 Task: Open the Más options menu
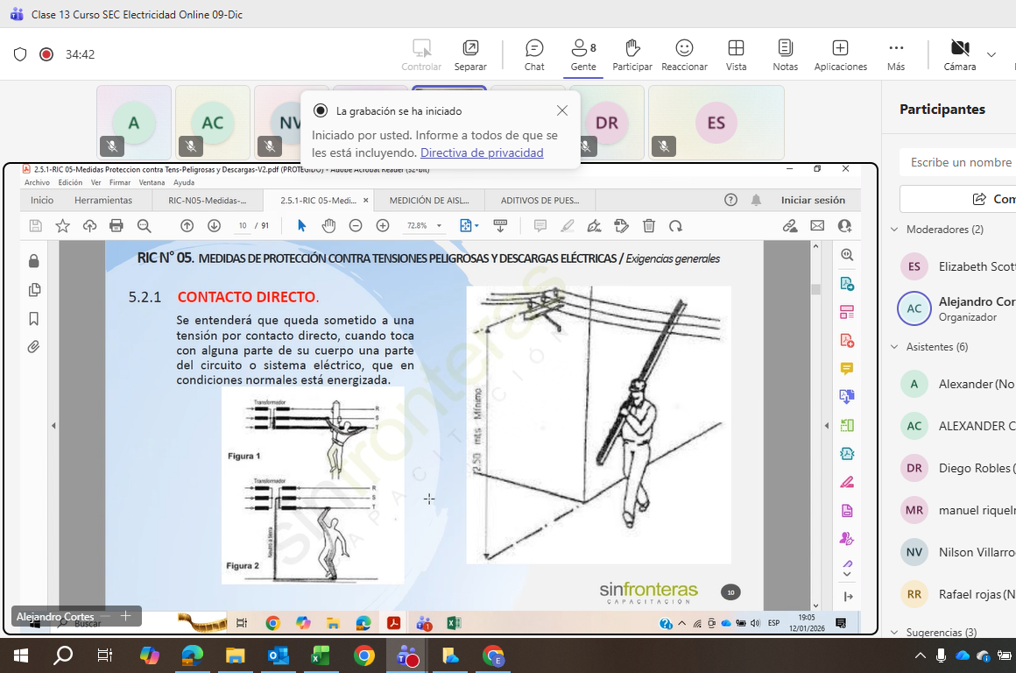click(x=895, y=54)
